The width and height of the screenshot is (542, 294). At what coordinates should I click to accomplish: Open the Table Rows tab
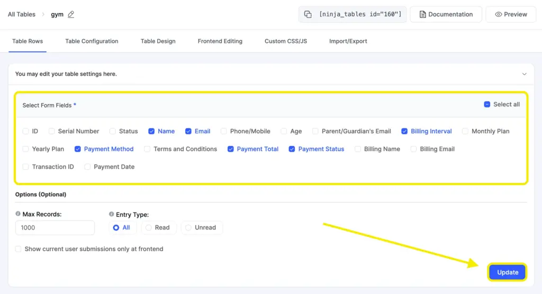coord(28,41)
